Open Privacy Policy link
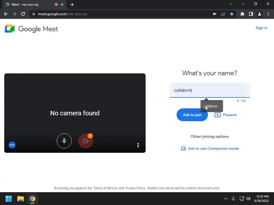274x205 pixels. [135, 188]
